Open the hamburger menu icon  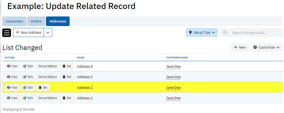pos(7,33)
